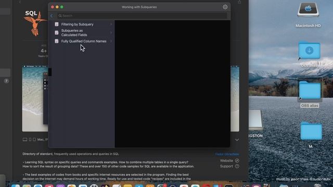Open the settings gear in Subqueries window
Screen dimensions: 333x187
225,7
